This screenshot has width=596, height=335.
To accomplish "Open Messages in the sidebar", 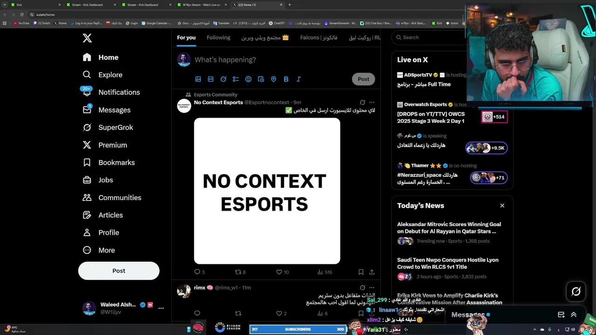I will click(107, 110).
